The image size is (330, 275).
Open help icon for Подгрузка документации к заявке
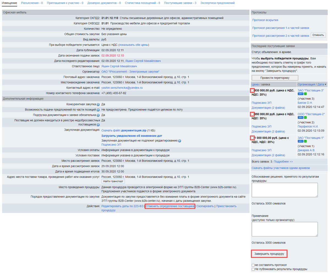click(x=98, y=115)
